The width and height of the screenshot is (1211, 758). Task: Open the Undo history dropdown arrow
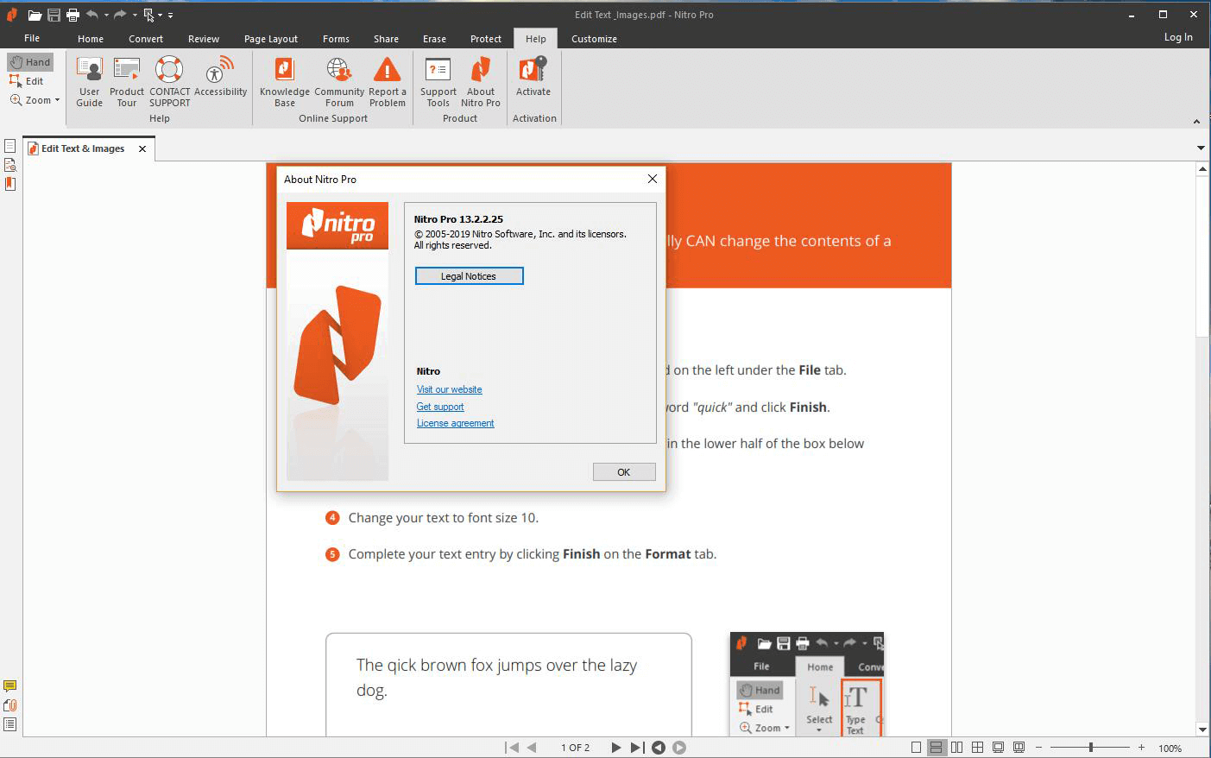click(106, 15)
